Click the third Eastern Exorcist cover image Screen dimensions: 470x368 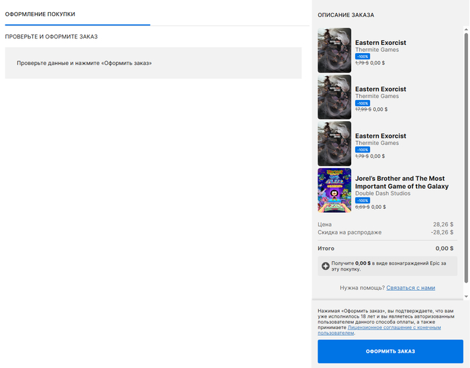click(334, 144)
